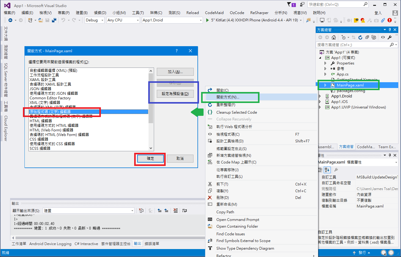Start debugging with green play icon
This screenshot has width=401, height=257.
208,20
